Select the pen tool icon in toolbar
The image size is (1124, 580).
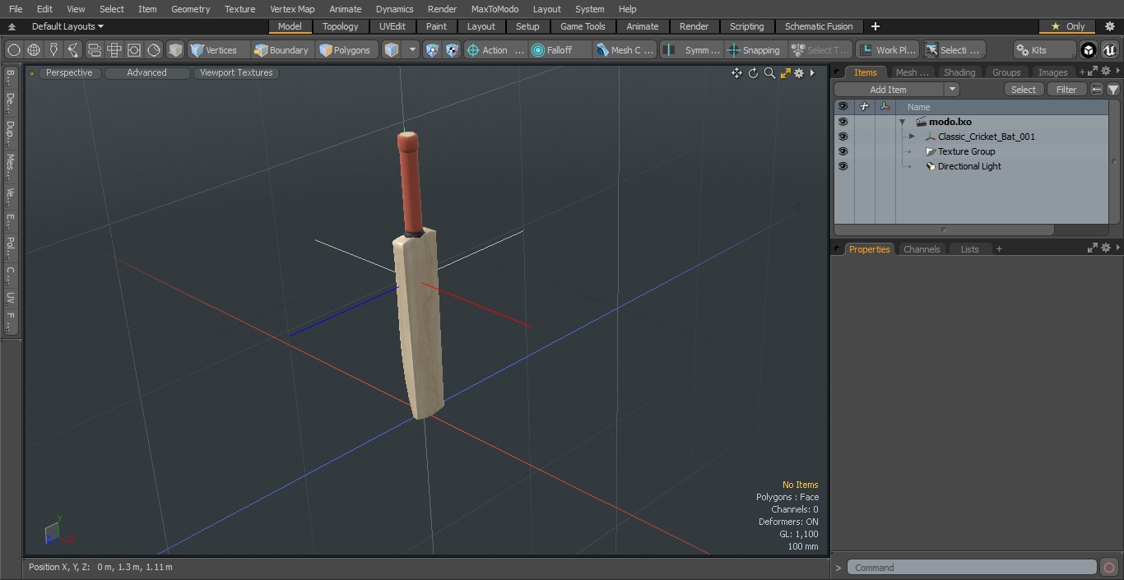(x=53, y=50)
